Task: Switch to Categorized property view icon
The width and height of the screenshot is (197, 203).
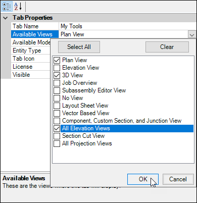Action: point(7,7)
